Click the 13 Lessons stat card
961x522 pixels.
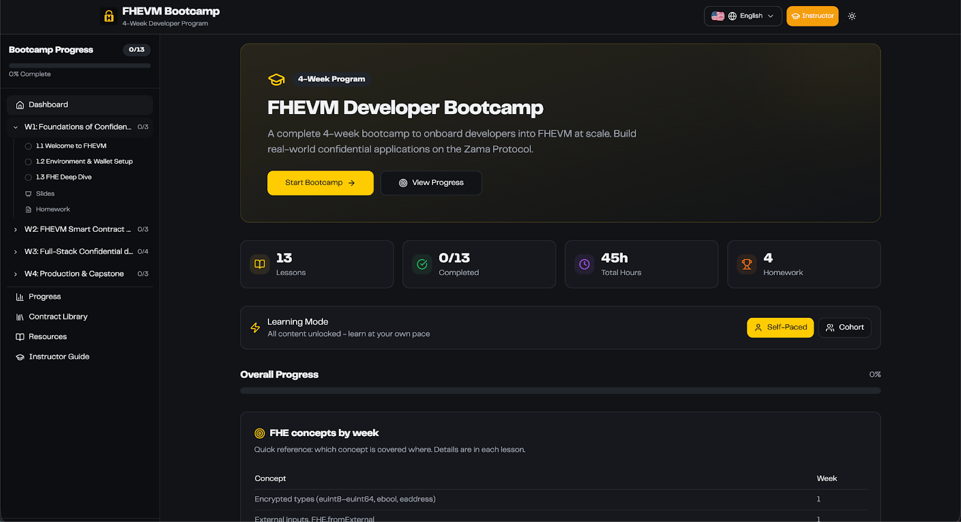[x=317, y=264]
